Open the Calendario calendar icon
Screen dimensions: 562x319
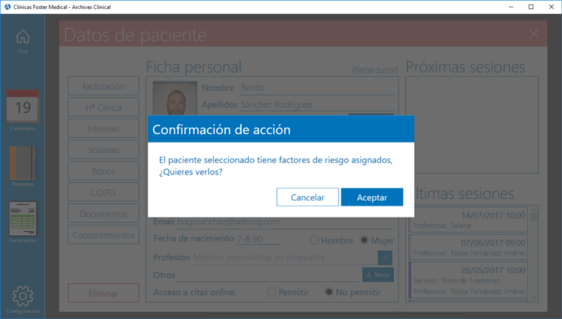coord(22,107)
